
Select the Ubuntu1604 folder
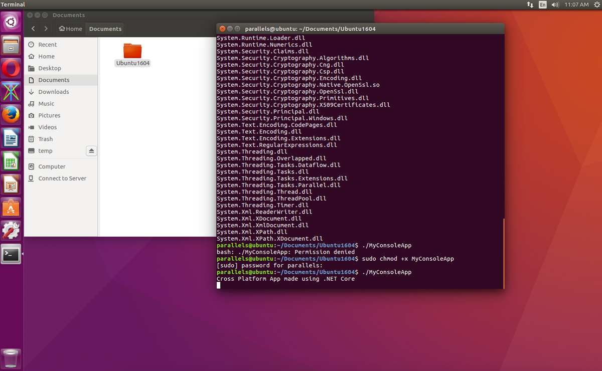click(x=132, y=54)
